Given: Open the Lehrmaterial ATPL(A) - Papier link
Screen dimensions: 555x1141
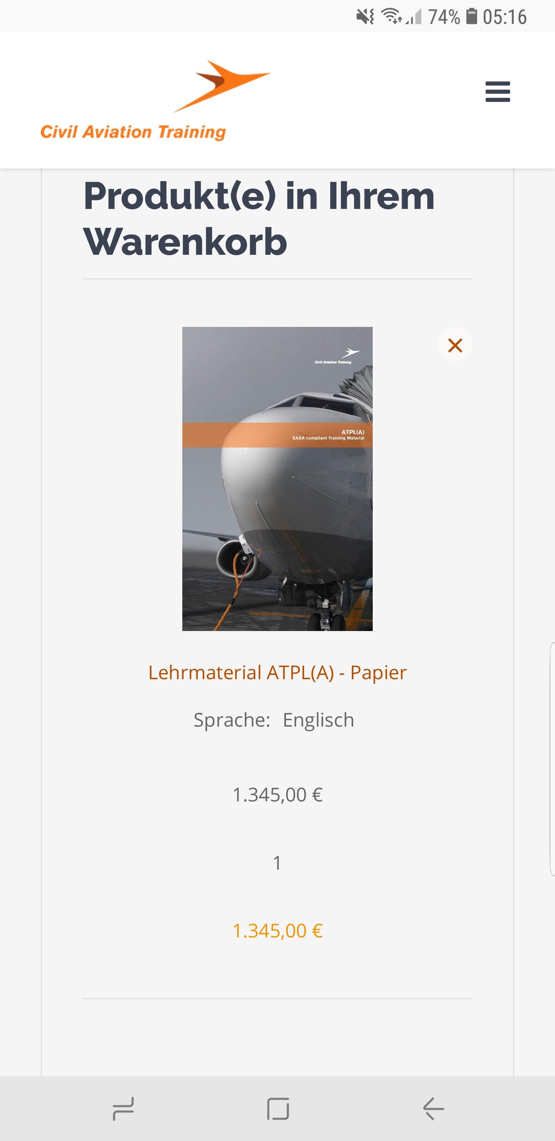Looking at the screenshot, I should [x=277, y=672].
